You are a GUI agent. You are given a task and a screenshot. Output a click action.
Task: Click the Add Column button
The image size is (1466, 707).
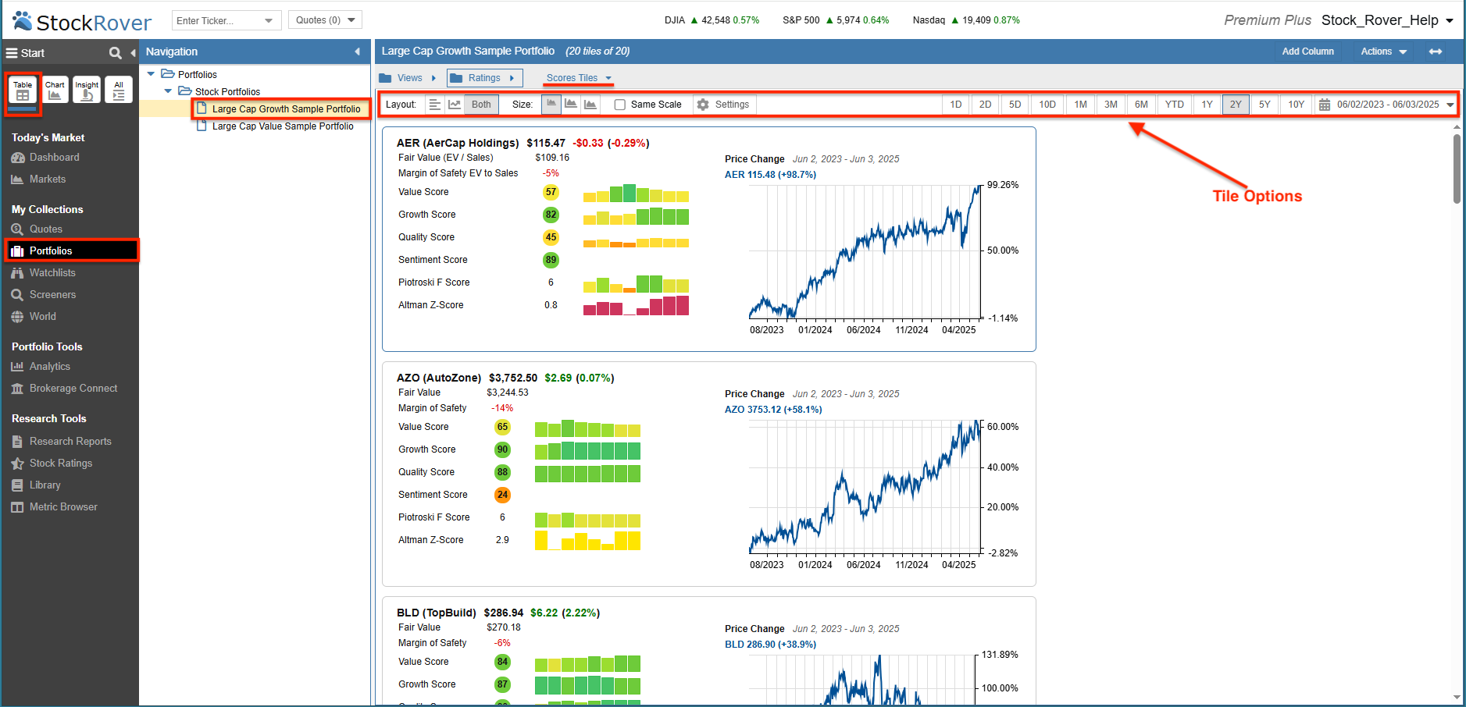point(1308,52)
